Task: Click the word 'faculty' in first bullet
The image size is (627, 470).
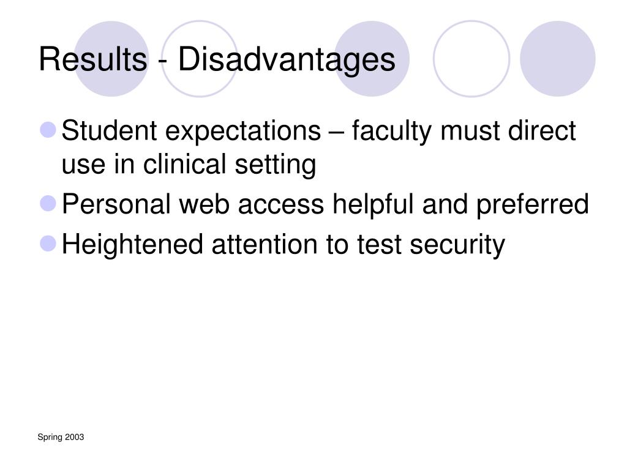Action: 392,131
